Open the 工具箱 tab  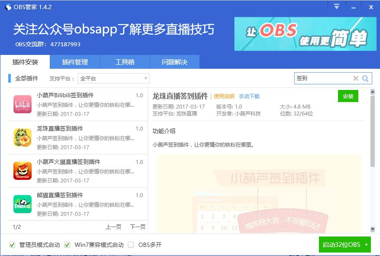(125, 62)
